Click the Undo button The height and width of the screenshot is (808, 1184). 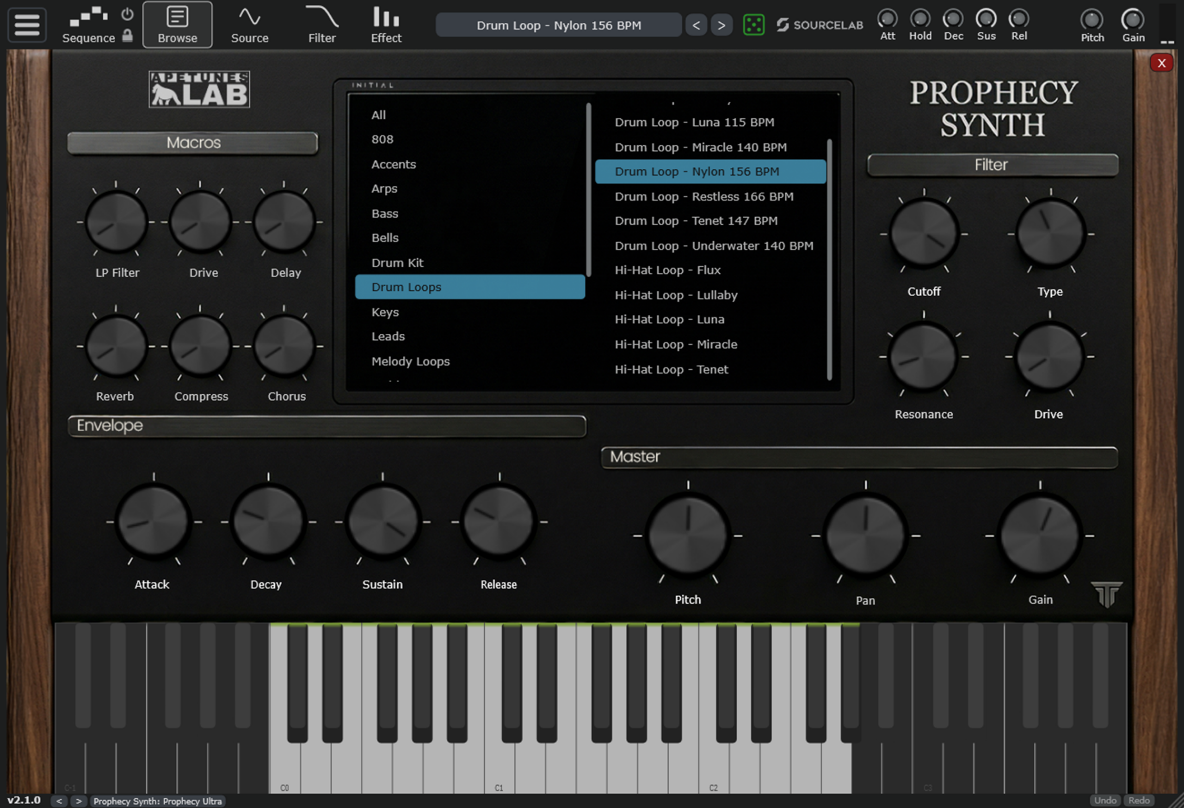pyautogui.click(x=1105, y=800)
